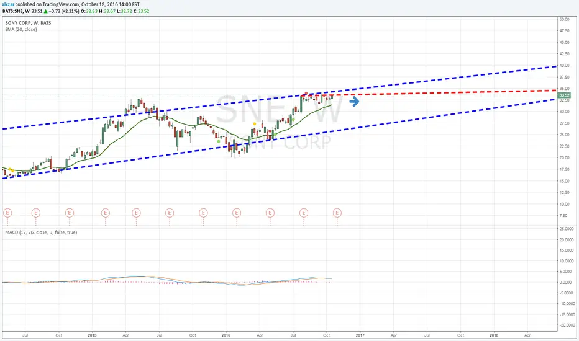Click the earnings E marker just after Apr 2015
579x341 pixels.
tap(136, 213)
